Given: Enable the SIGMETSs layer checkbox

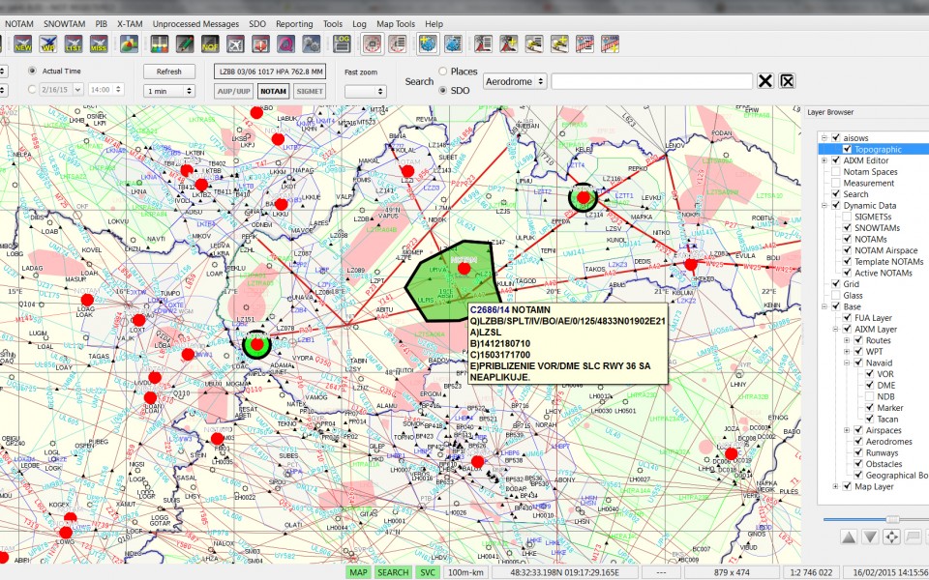Looking at the screenshot, I should pyautogui.click(x=847, y=217).
